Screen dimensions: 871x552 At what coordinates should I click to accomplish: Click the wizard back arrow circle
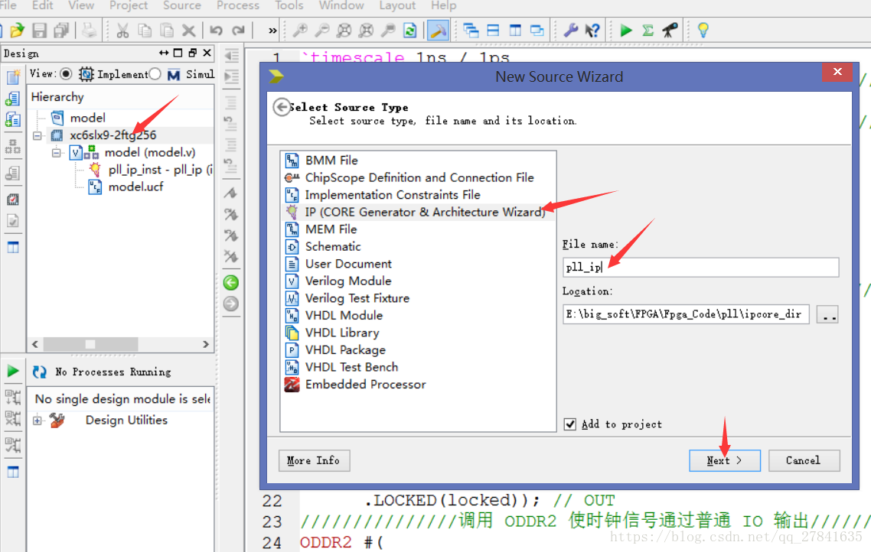282,106
